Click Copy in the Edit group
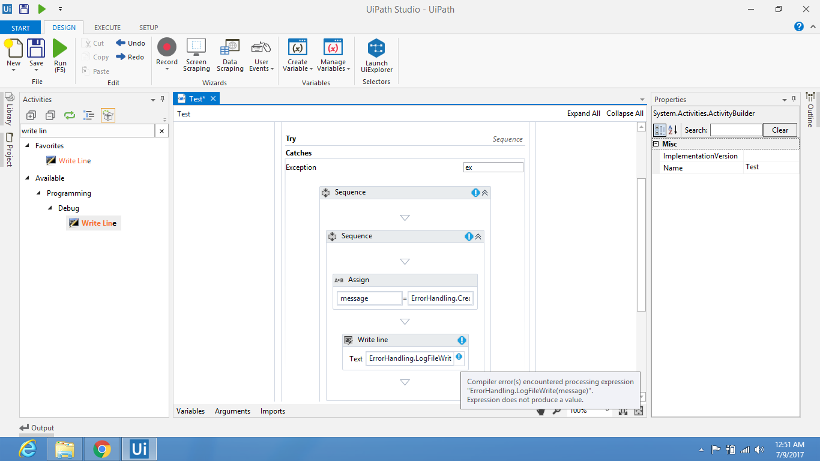 pos(95,57)
